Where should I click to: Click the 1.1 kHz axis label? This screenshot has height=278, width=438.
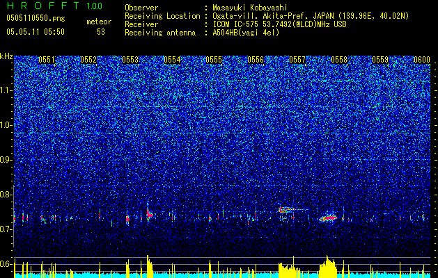[6, 90]
